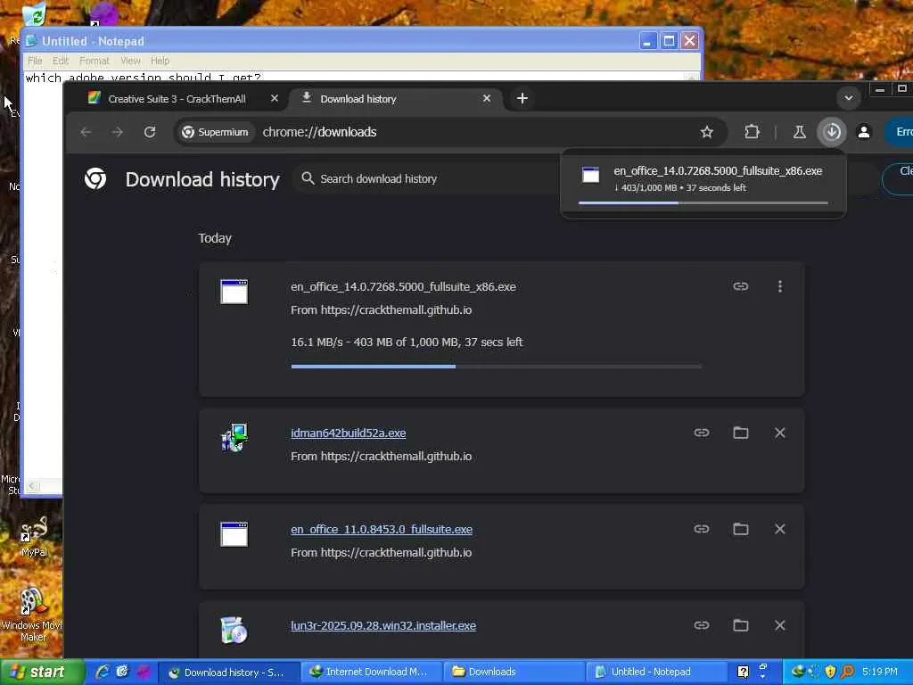Open the browser downloads toolbar icon
913x685 pixels.
tap(832, 132)
